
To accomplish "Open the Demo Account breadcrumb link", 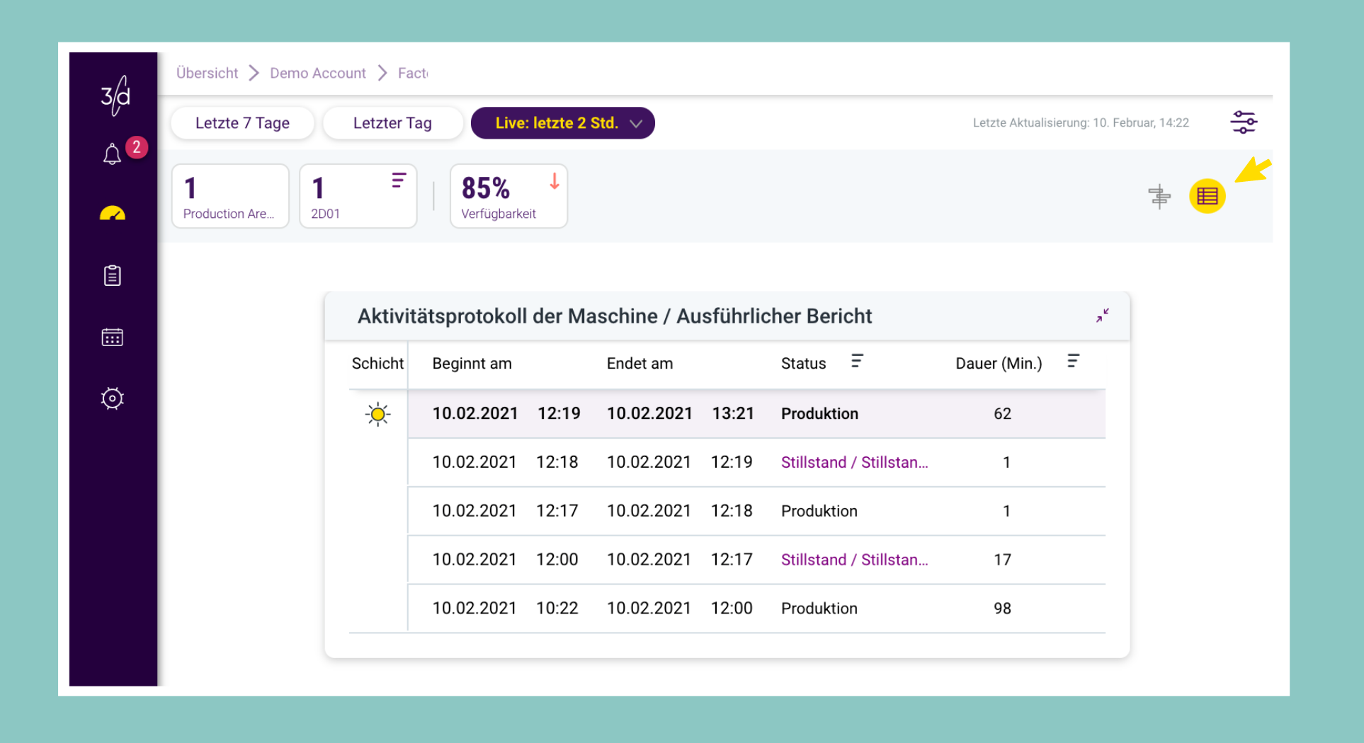I will click(x=318, y=73).
